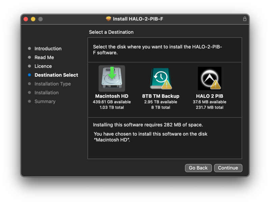Select the 8TB TM Backup disk icon
This screenshot has width=270, height=204.
coord(161,78)
